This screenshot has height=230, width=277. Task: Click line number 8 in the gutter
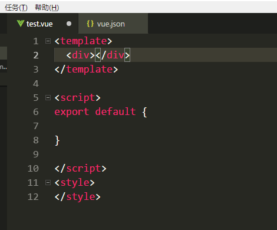click(36, 140)
